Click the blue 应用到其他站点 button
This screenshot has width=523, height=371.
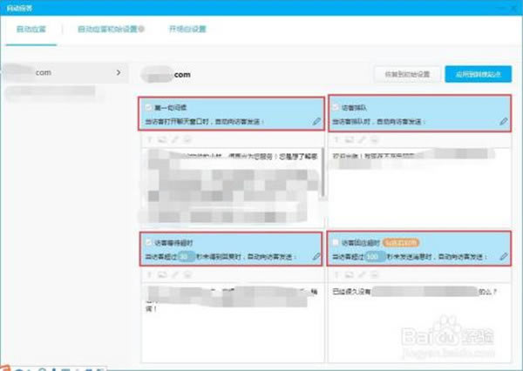point(478,74)
